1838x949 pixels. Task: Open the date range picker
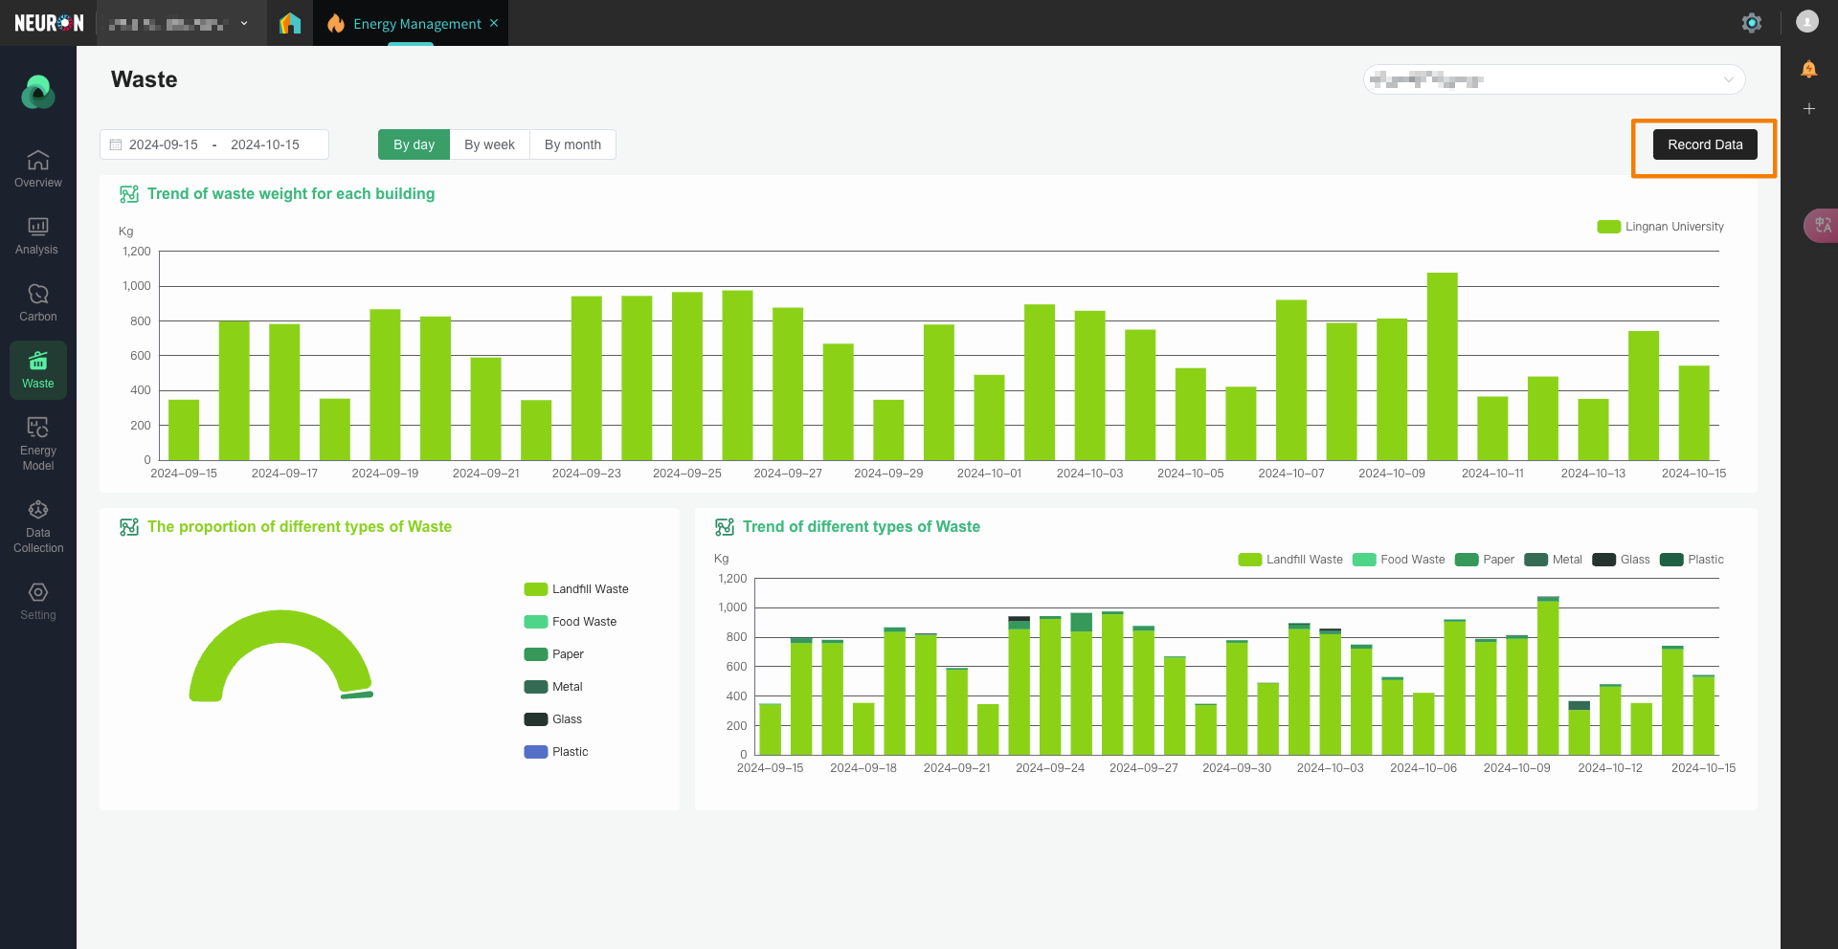214,144
